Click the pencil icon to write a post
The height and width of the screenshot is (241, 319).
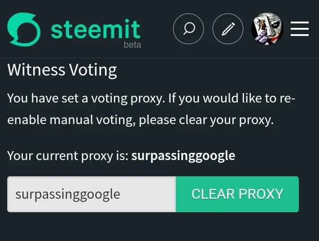click(x=227, y=28)
